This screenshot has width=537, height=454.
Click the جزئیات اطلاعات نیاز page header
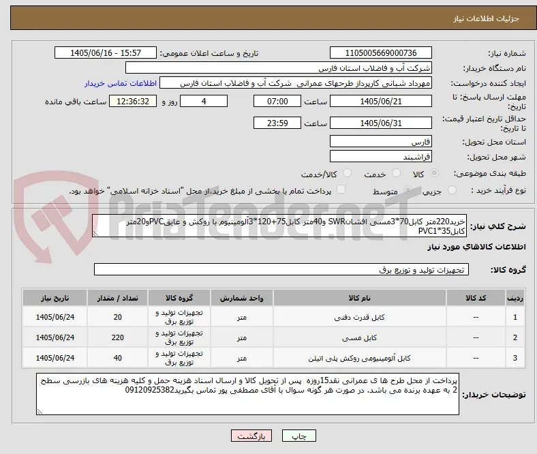(486, 18)
